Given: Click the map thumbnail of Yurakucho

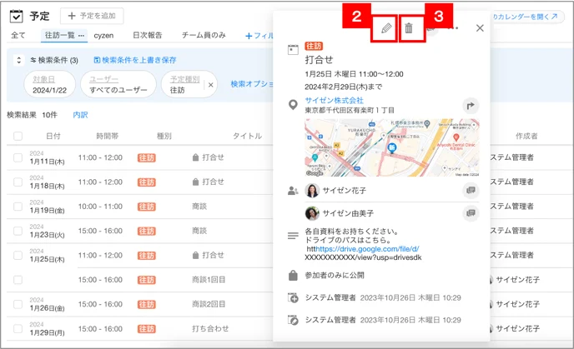Looking at the screenshot, I should (391, 147).
